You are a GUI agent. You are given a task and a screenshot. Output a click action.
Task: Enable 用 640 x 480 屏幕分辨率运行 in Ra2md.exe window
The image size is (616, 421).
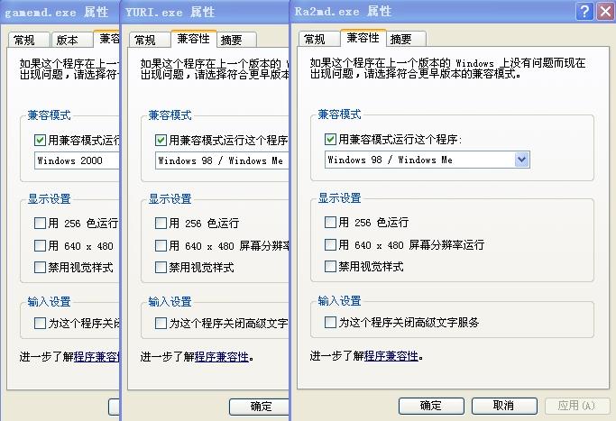click(330, 244)
